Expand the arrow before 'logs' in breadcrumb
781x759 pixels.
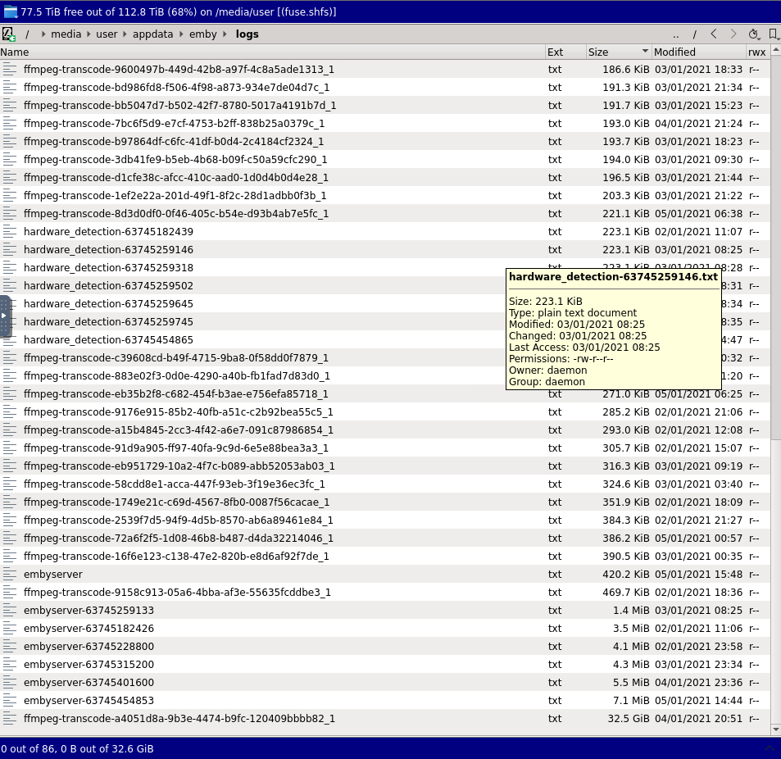(225, 34)
